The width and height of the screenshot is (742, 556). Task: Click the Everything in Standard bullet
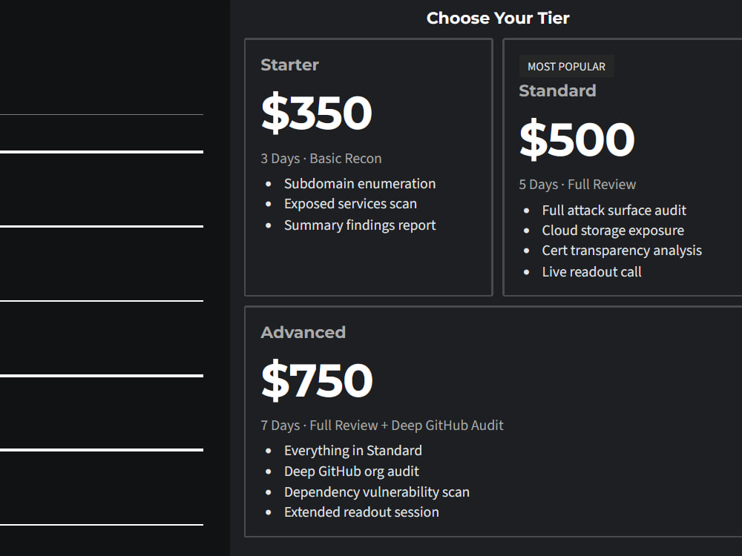click(x=353, y=451)
